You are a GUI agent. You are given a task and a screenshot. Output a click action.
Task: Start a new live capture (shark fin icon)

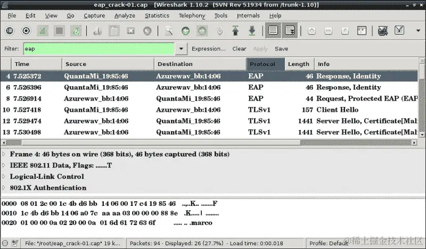click(43, 31)
